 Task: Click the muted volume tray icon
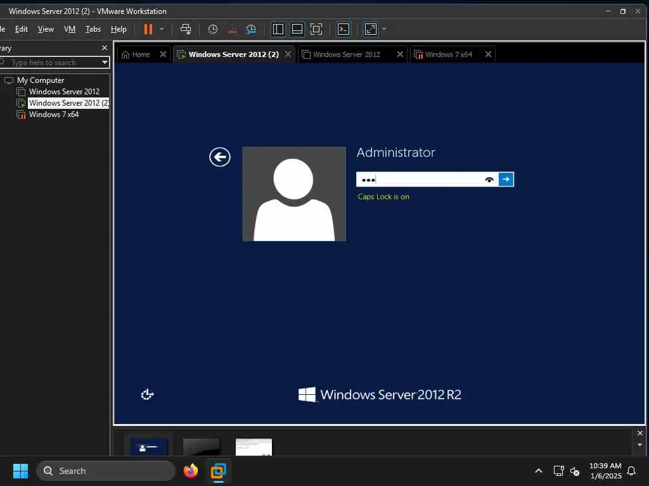pyautogui.click(x=574, y=471)
